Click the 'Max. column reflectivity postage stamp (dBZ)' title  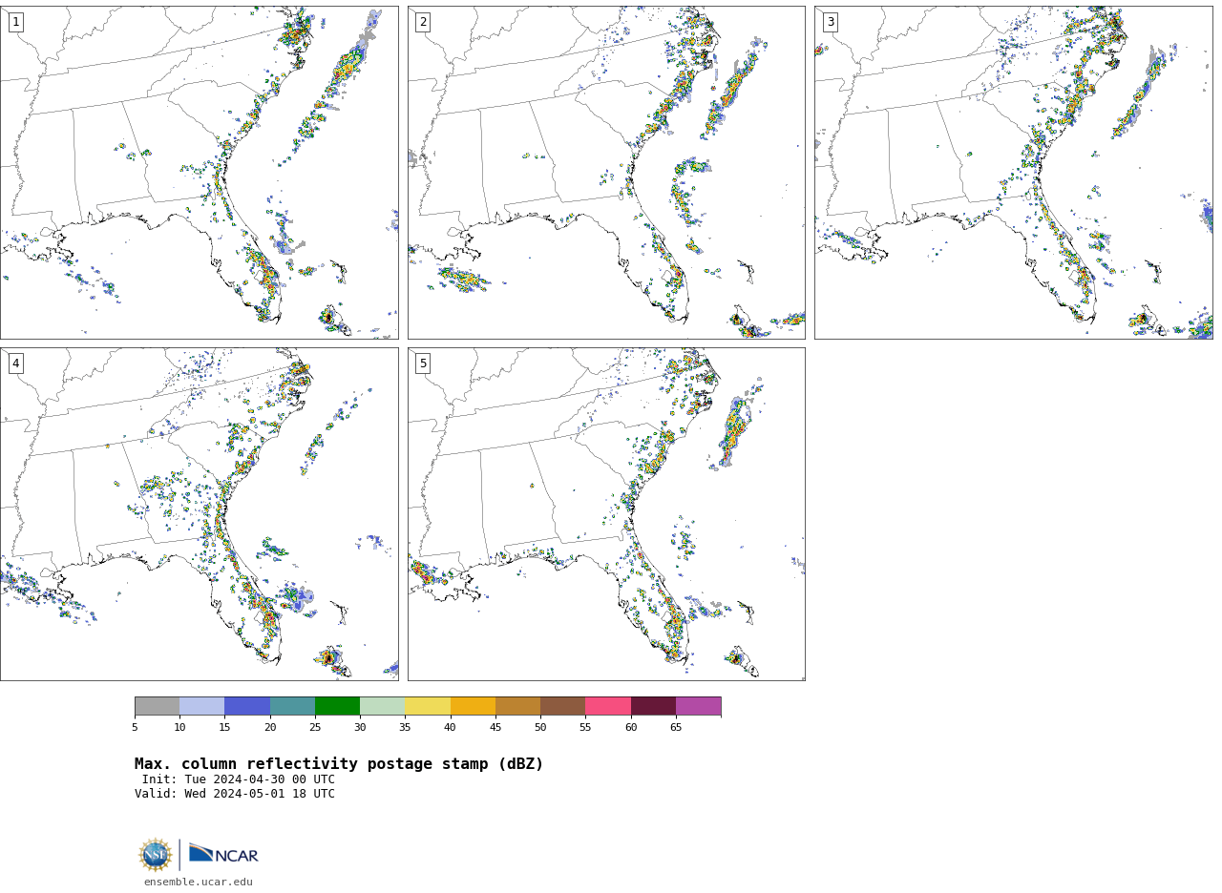click(x=339, y=764)
